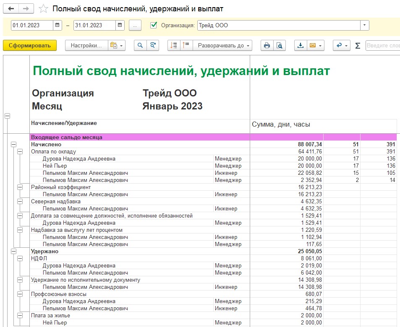Collapse the Надбавка за выслугу лет group
Screen dimensions: 400x327
pos(20,230)
